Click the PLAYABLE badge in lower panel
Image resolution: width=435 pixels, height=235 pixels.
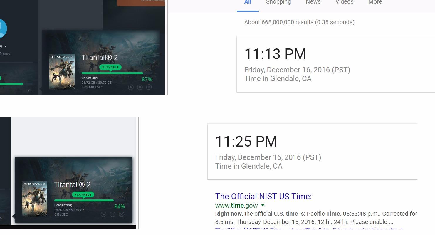coord(83,195)
